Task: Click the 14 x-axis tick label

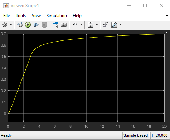Action: [x=118, y=126]
